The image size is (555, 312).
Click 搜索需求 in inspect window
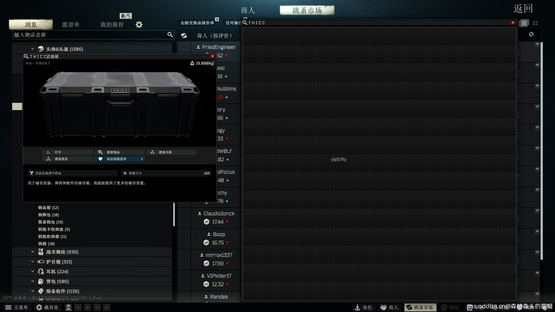(x=68, y=159)
